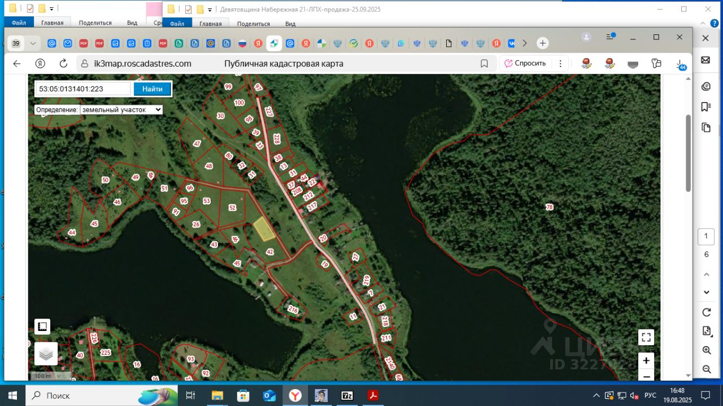
Task: Open the extensions puzzle icon
Action: tap(656, 64)
